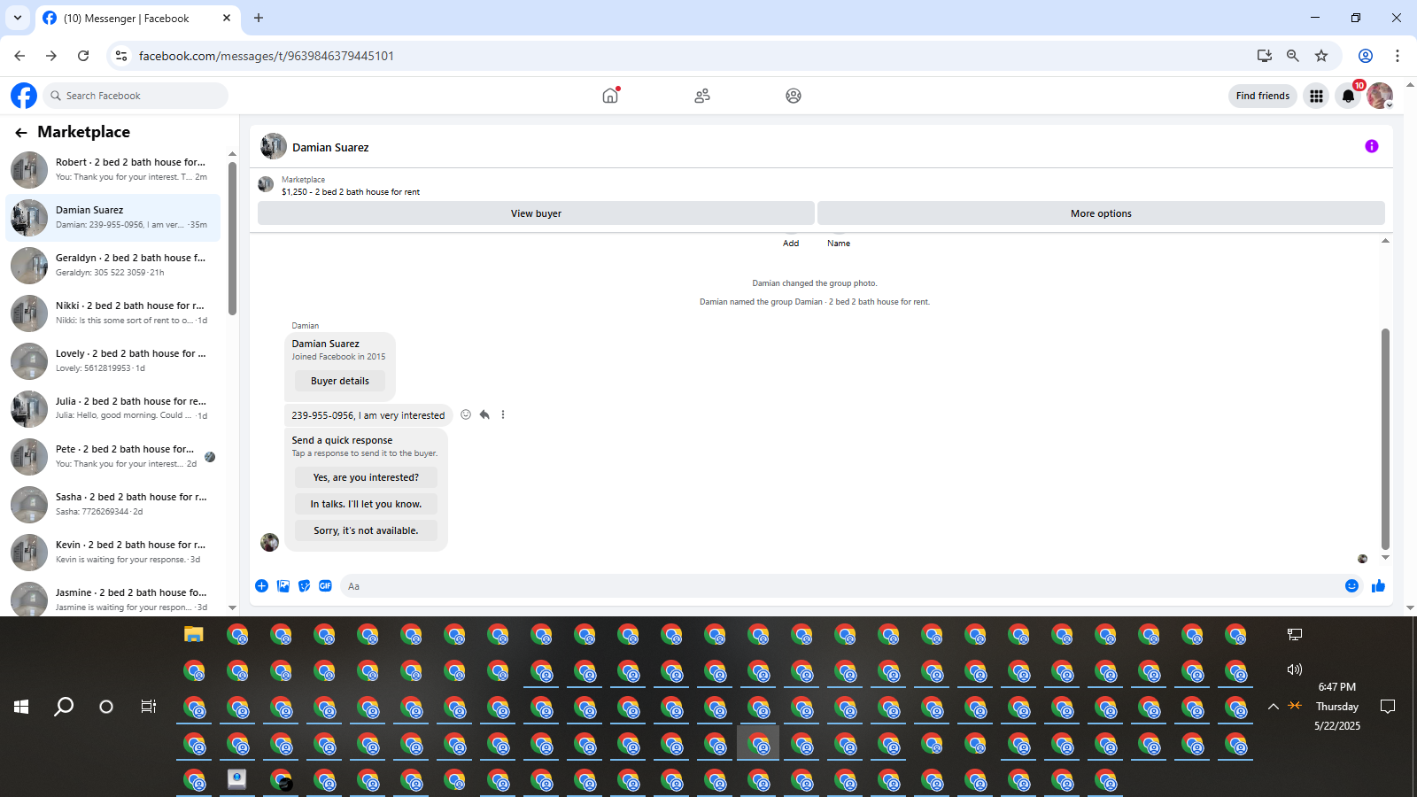Viewport: 1417px width, 797px height.
Task: Click the View buyer button
Action: [x=536, y=213]
